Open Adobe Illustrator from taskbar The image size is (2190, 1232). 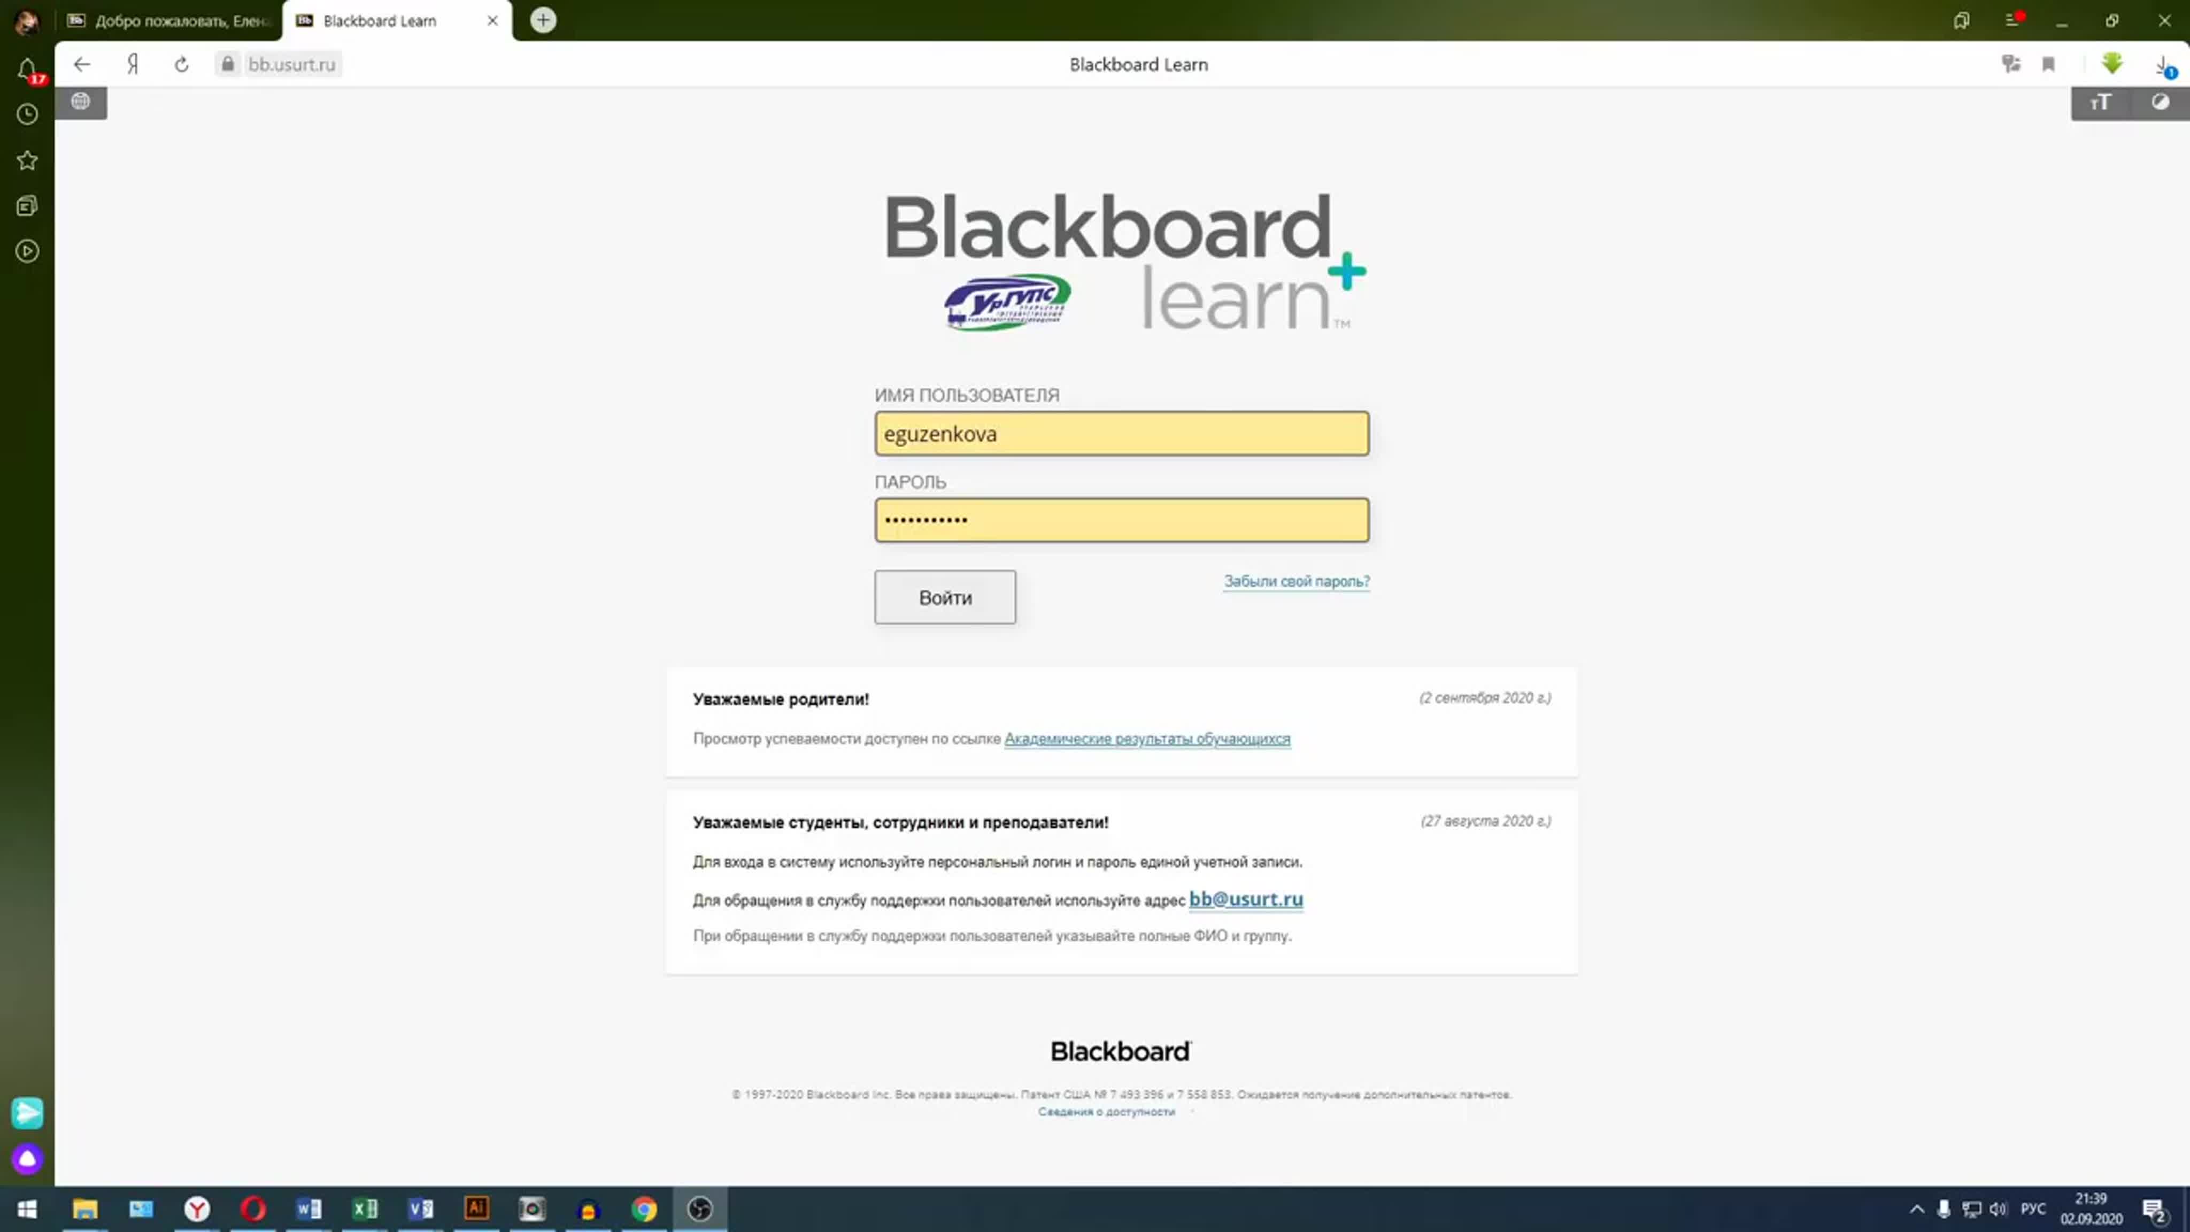pos(477,1208)
